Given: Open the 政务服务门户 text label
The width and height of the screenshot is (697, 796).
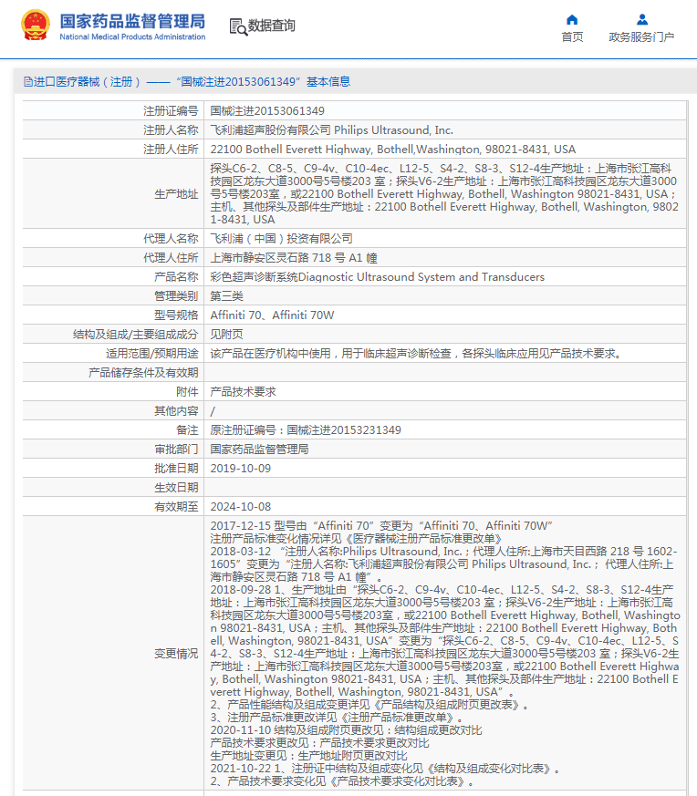Looking at the screenshot, I should tap(641, 37).
